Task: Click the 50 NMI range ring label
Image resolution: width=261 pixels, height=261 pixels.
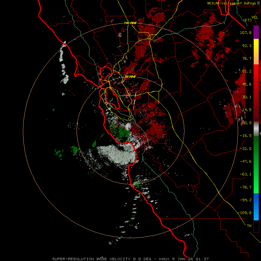Action: pos(130,77)
